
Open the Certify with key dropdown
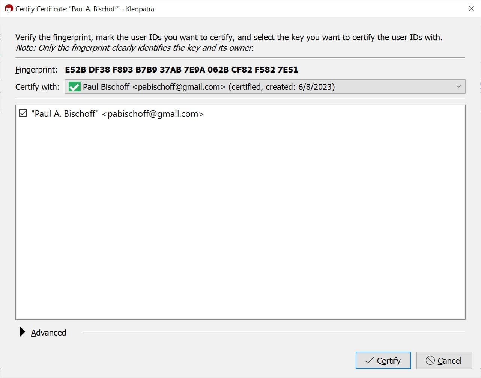pyautogui.click(x=265, y=87)
